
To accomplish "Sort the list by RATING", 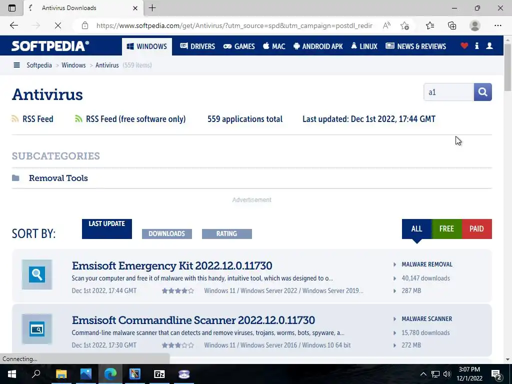I will coord(227,234).
